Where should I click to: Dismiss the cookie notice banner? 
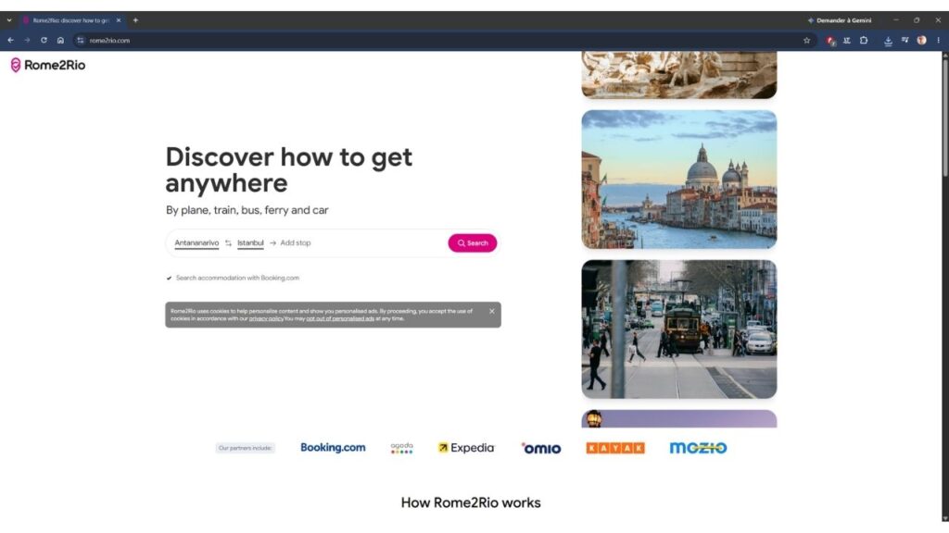[491, 311]
